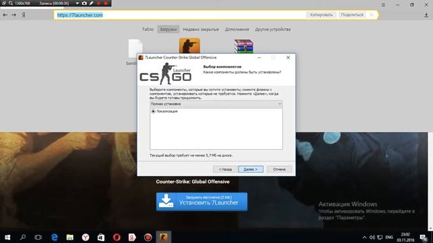Switch to the 'Дополнения' tab
This screenshot has width=433, height=243.
click(237, 29)
